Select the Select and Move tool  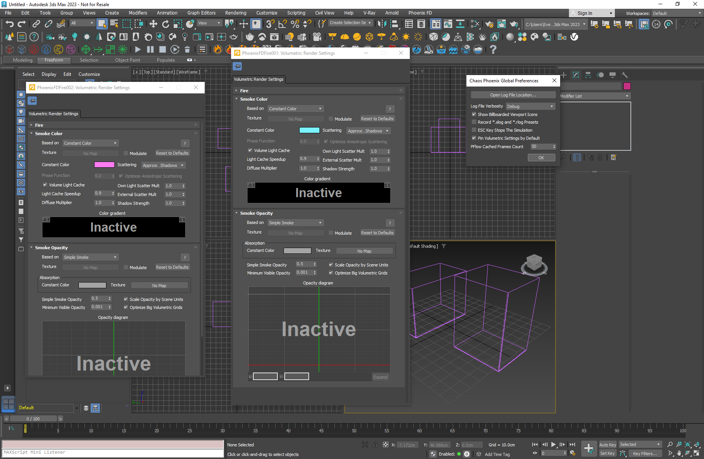153,24
